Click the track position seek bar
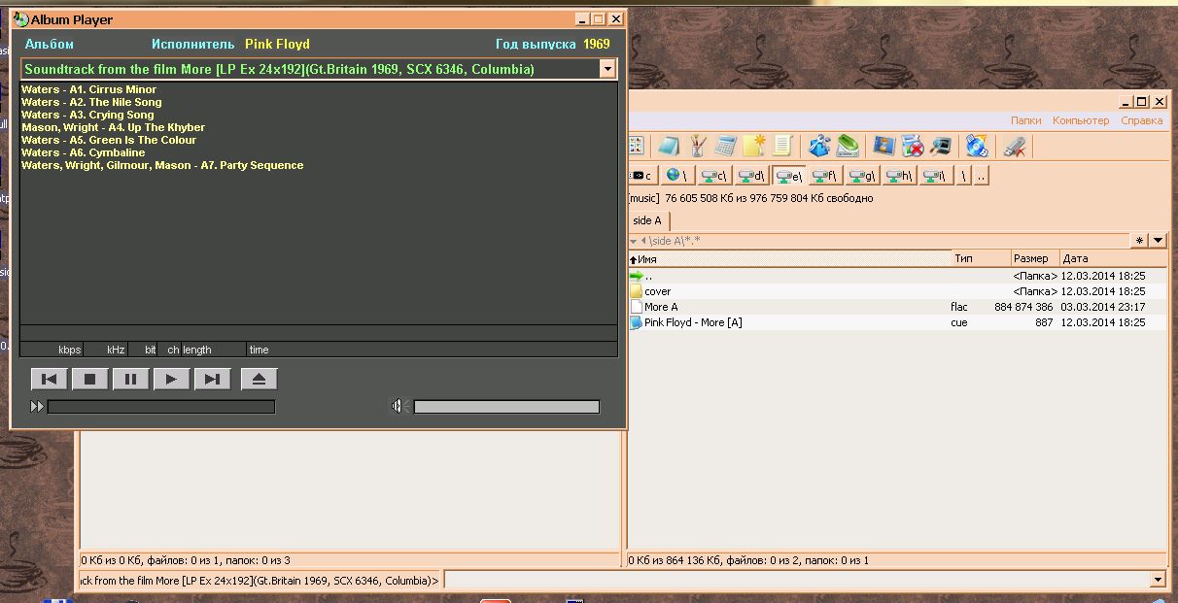 point(161,407)
